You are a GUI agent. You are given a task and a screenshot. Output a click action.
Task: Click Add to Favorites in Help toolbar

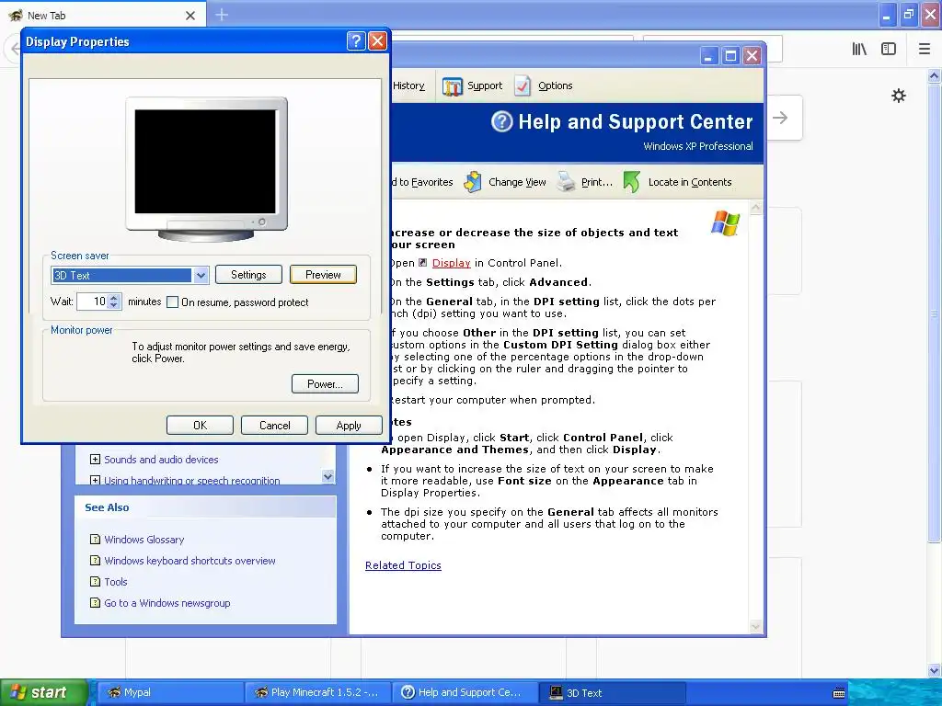click(x=421, y=182)
